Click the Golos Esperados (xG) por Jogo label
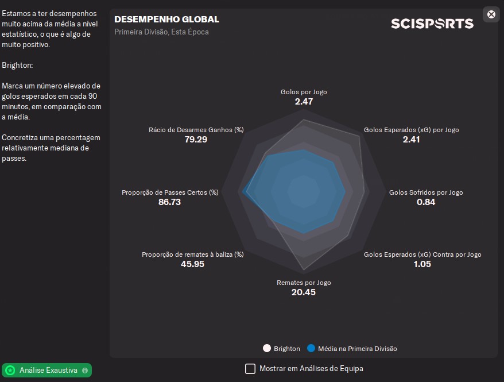 (x=411, y=130)
